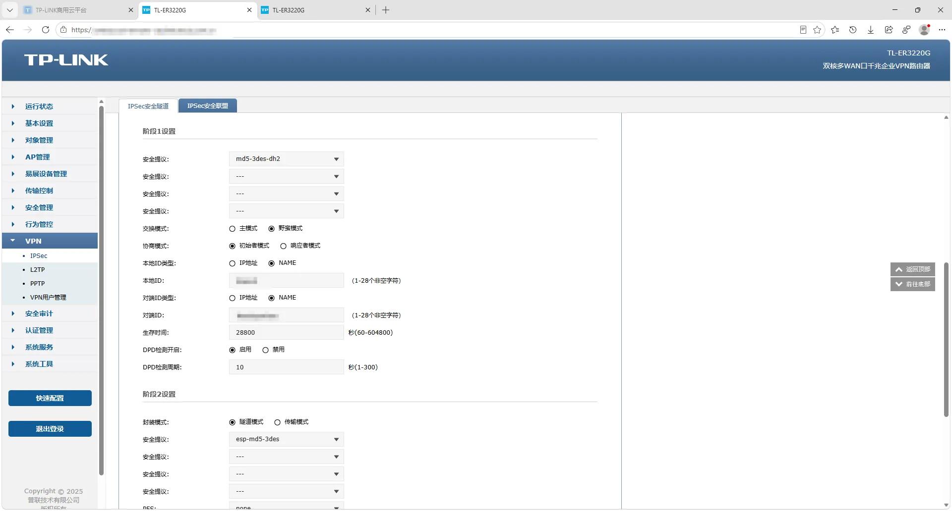Open the md5-3des-dh2 proposal dropdown
This screenshot has width=952, height=511.
287,159
